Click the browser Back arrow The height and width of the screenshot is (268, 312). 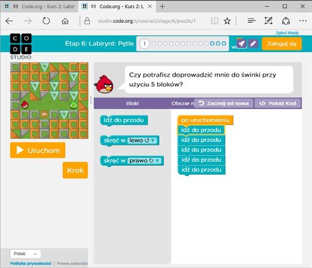coord(9,21)
